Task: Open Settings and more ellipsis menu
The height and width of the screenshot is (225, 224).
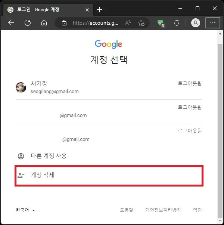Action: (x=213, y=23)
